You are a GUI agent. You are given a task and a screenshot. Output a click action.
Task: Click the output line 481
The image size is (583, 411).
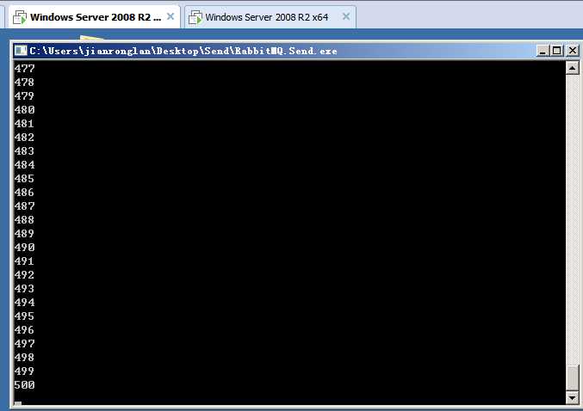tap(24, 124)
